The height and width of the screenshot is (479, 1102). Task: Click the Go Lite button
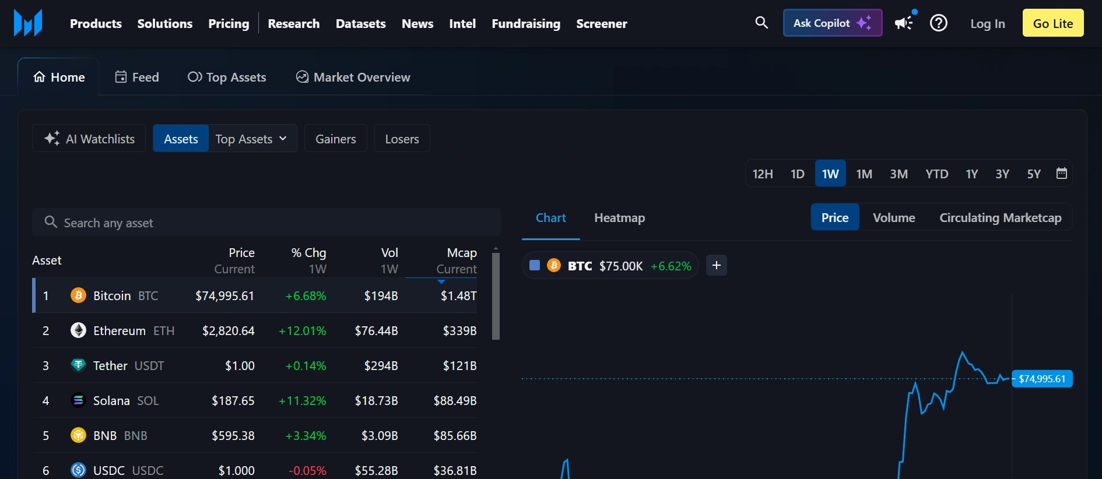click(1052, 23)
